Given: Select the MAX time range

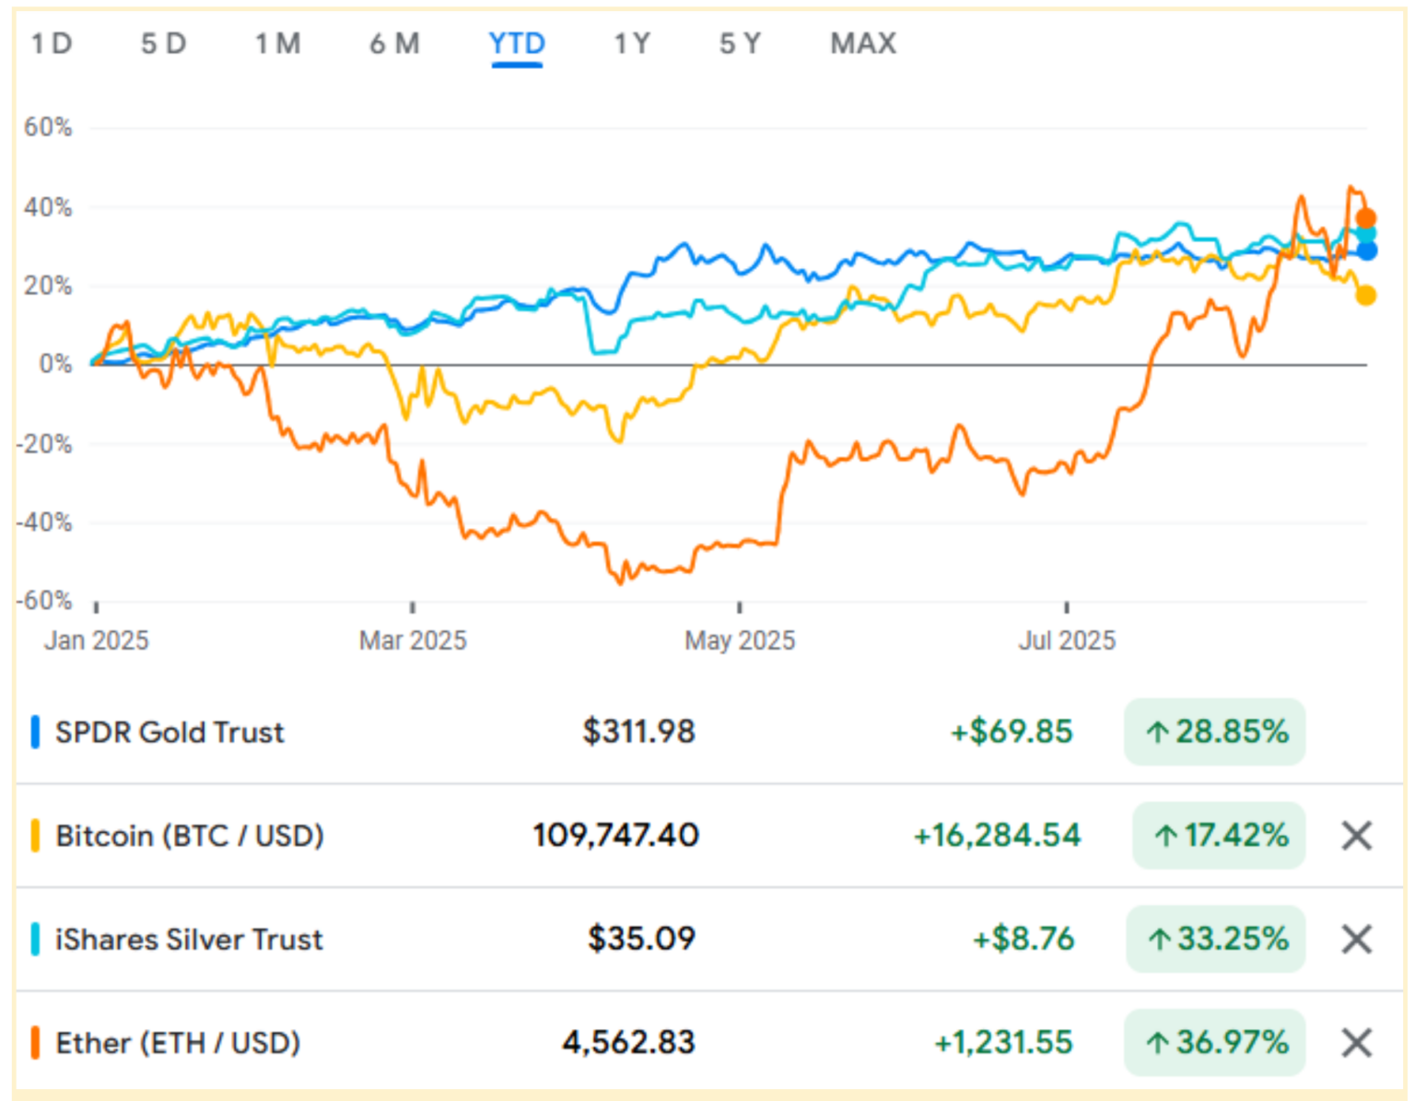Looking at the screenshot, I should click(x=862, y=42).
